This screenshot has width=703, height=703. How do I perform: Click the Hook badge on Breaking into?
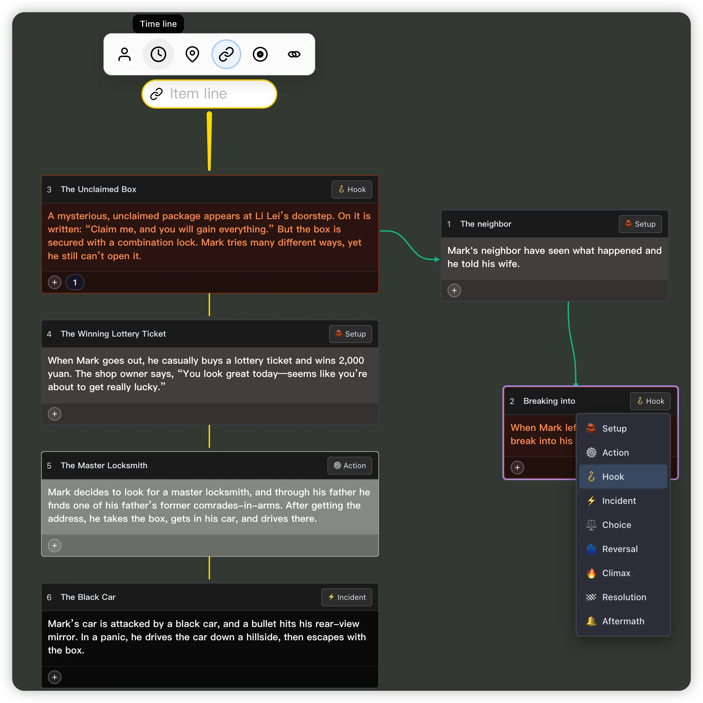point(650,401)
